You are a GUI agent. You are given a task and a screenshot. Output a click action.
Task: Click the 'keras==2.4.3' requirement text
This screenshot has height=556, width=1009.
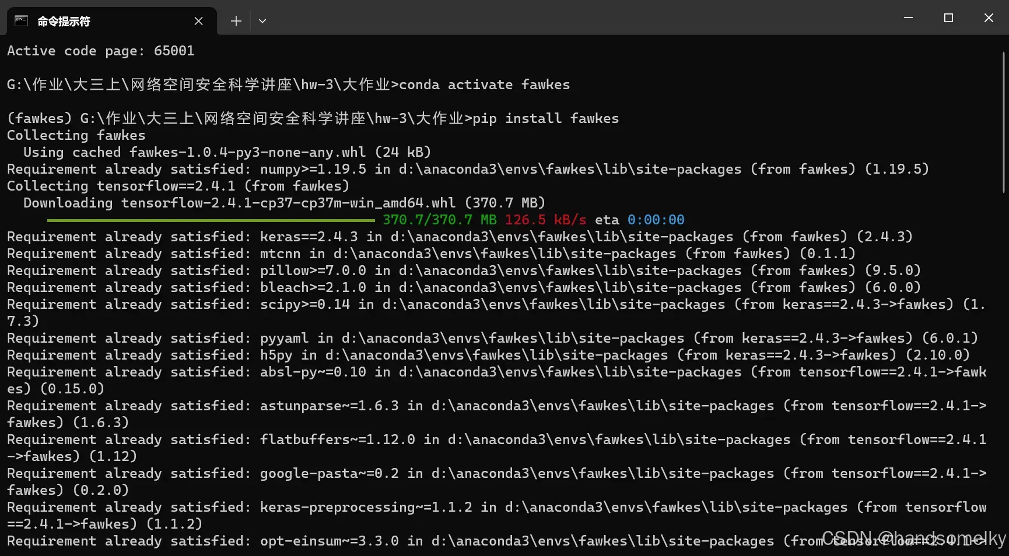(x=309, y=237)
